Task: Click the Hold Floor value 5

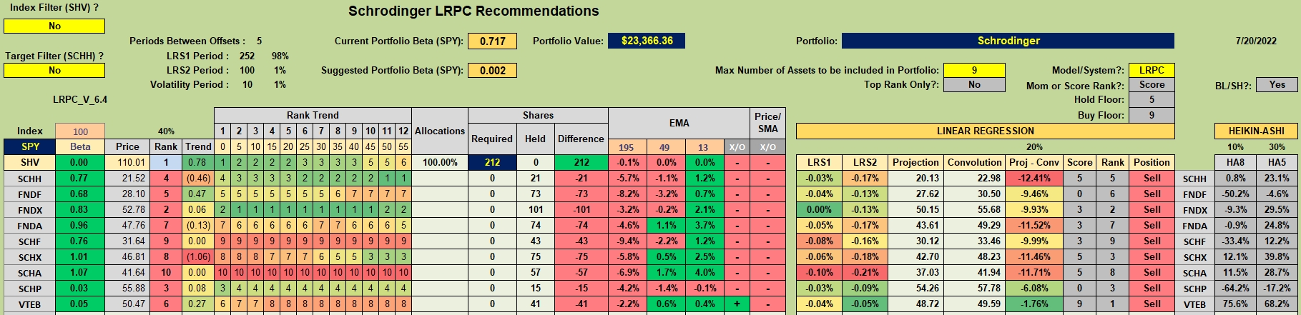Action: point(1152,99)
